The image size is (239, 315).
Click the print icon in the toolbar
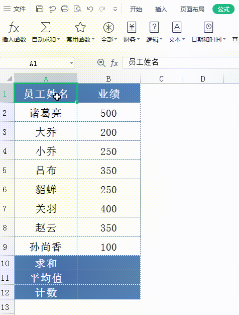65,9
